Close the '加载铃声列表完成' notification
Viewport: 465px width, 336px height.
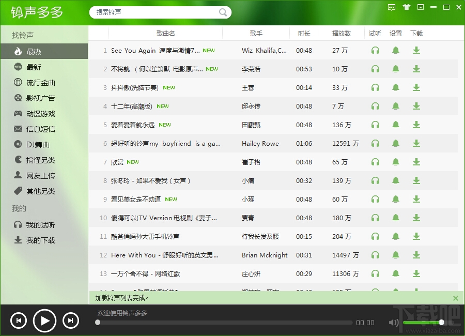click(x=456, y=298)
